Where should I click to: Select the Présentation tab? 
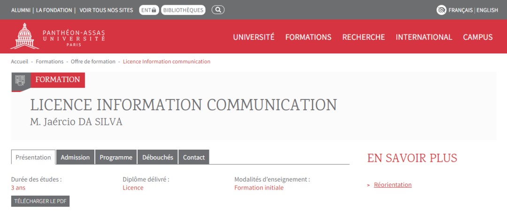click(33, 157)
